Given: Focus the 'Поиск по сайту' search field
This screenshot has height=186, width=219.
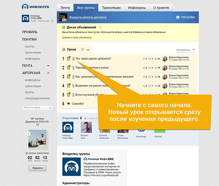Looking at the screenshot, I should (36, 108).
